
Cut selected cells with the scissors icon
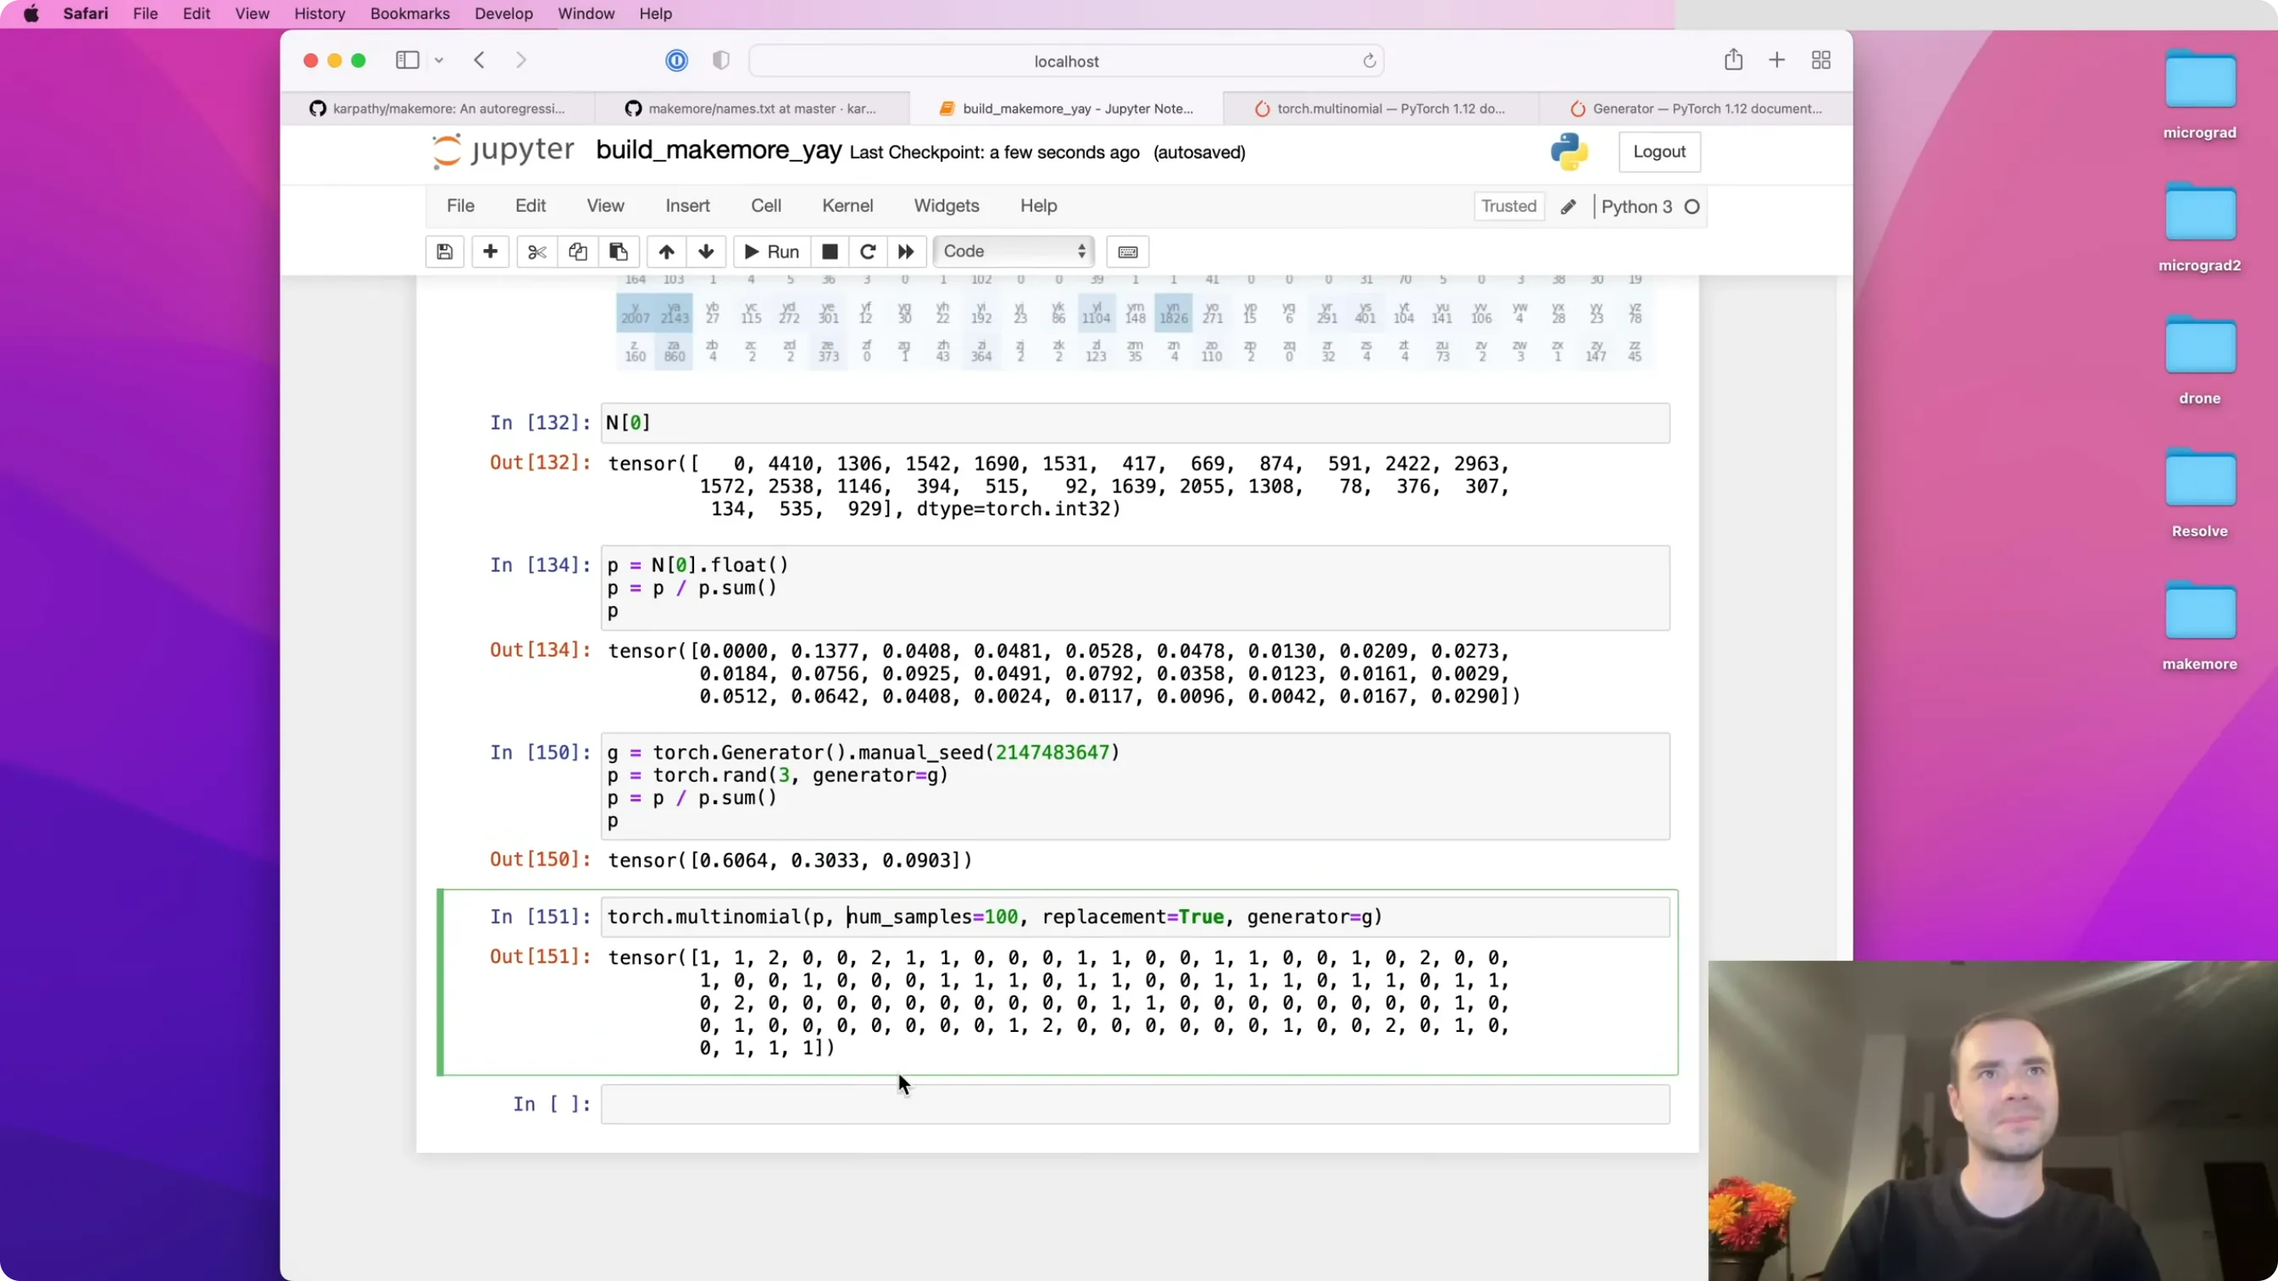click(x=536, y=252)
